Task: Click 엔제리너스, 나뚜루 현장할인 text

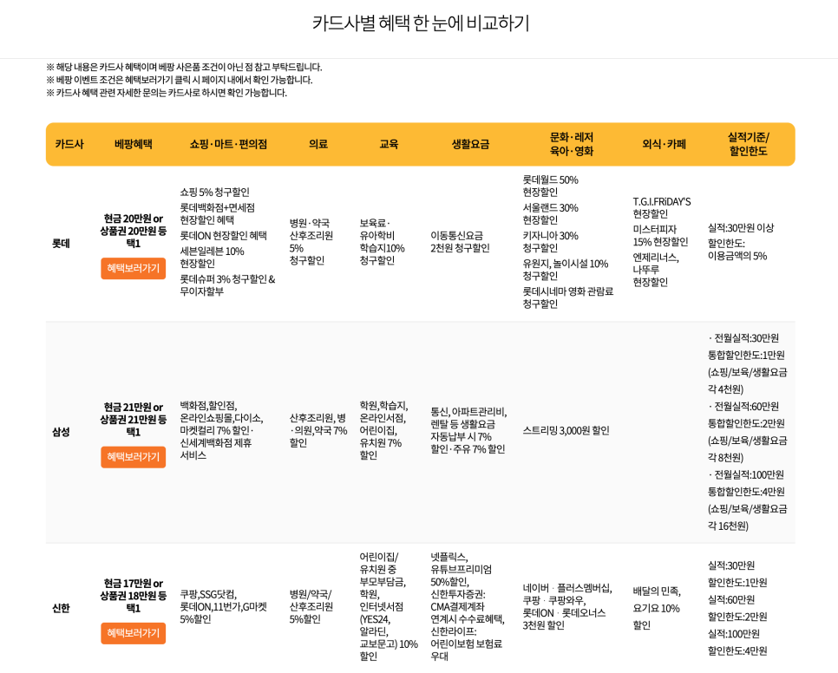Action: pyautogui.click(x=656, y=270)
